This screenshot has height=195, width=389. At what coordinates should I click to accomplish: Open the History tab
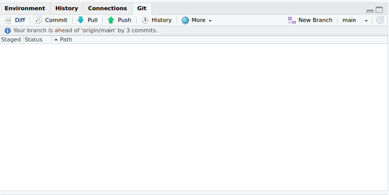pyautogui.click(x=67, y=8)
